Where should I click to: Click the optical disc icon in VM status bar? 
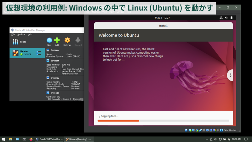point(190,130)
